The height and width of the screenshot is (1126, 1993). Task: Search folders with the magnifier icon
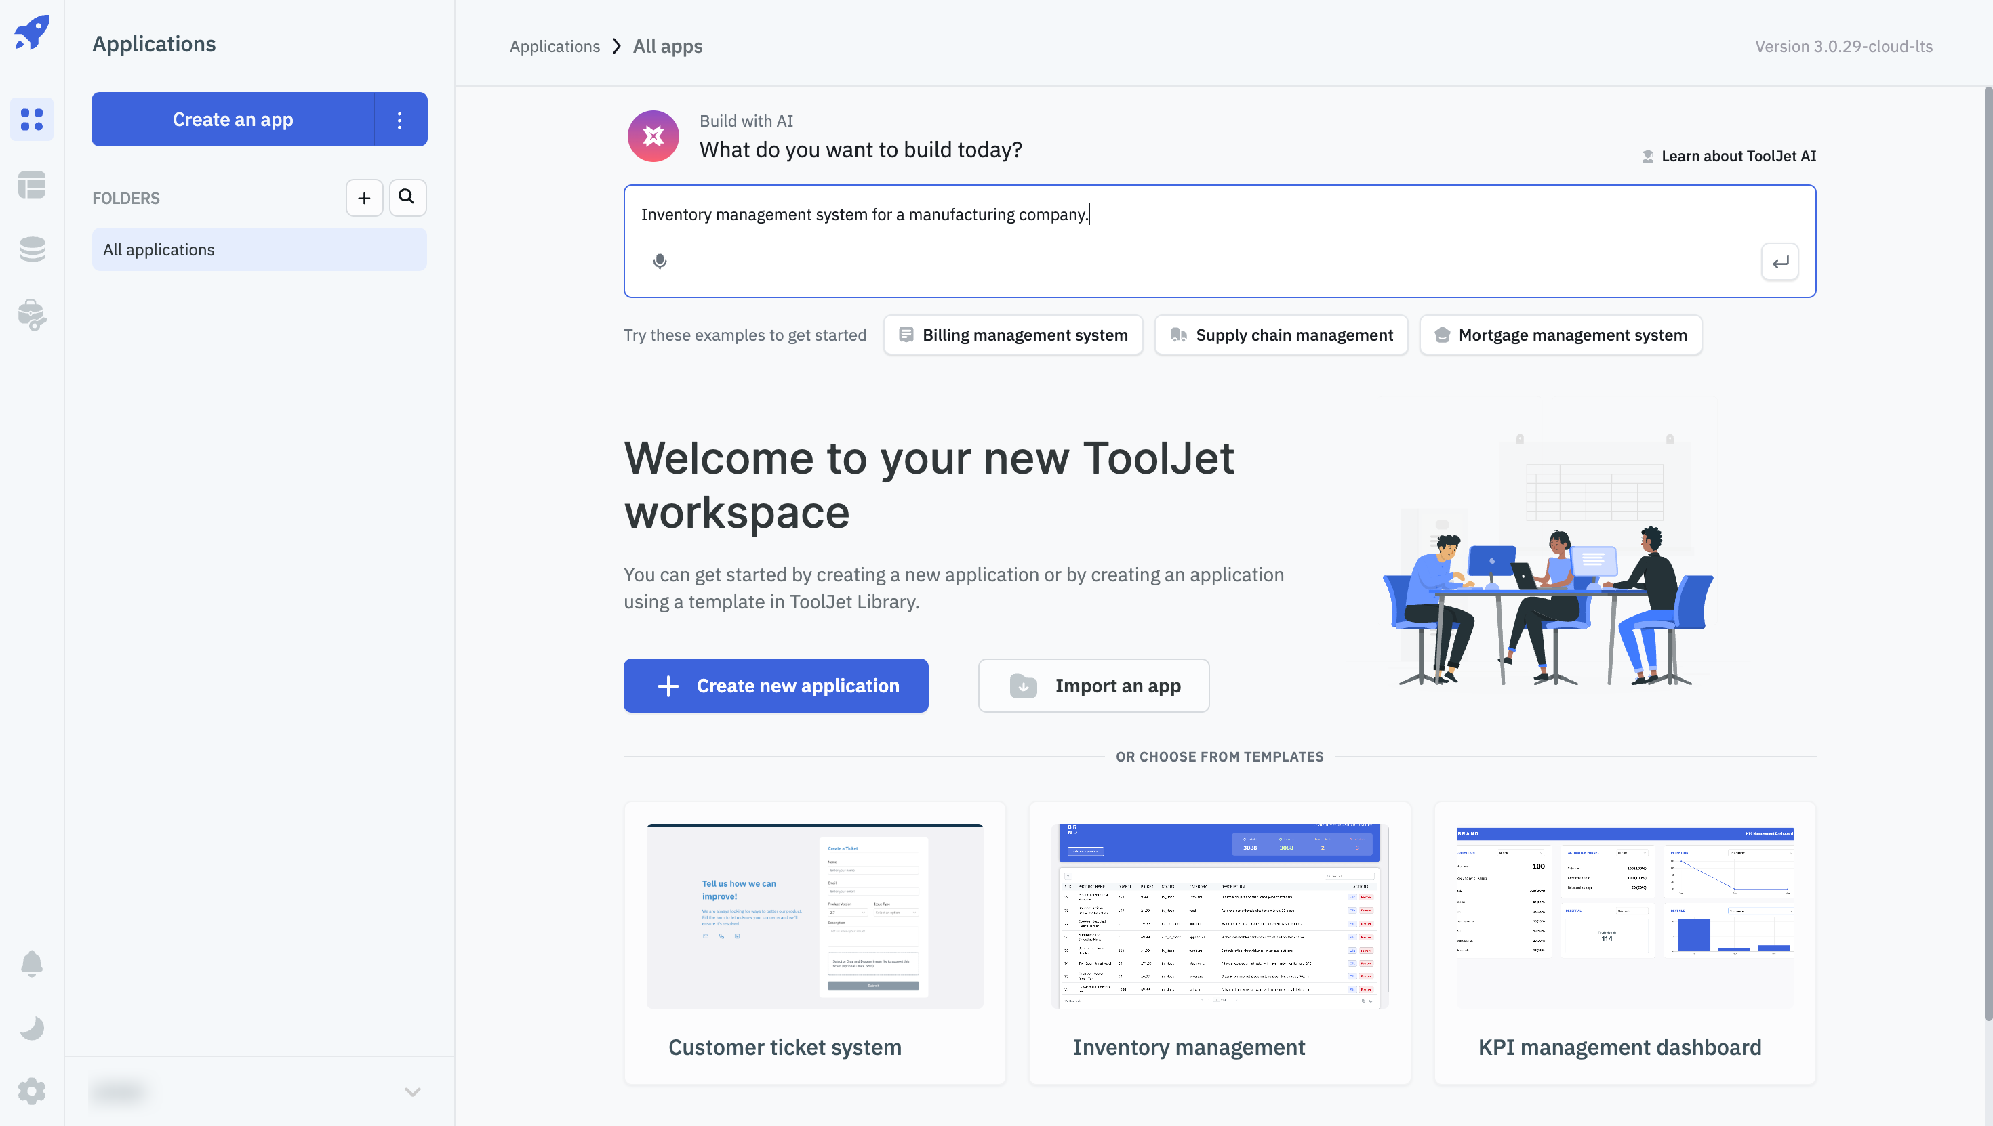coord(407,197)
